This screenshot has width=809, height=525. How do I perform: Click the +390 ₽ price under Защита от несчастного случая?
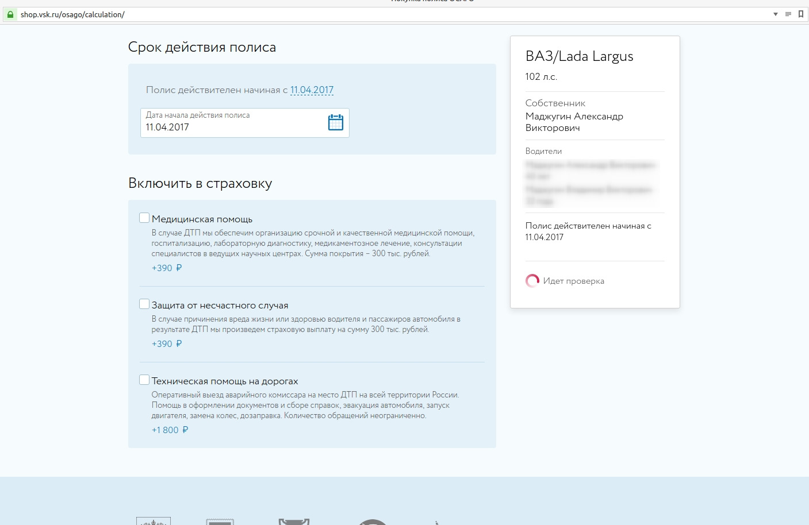click(x=167, y=344)
